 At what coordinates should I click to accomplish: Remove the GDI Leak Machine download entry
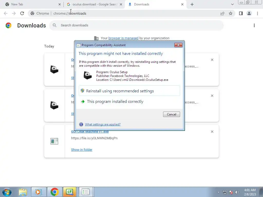pyautogui.click(x=212, y=132)
